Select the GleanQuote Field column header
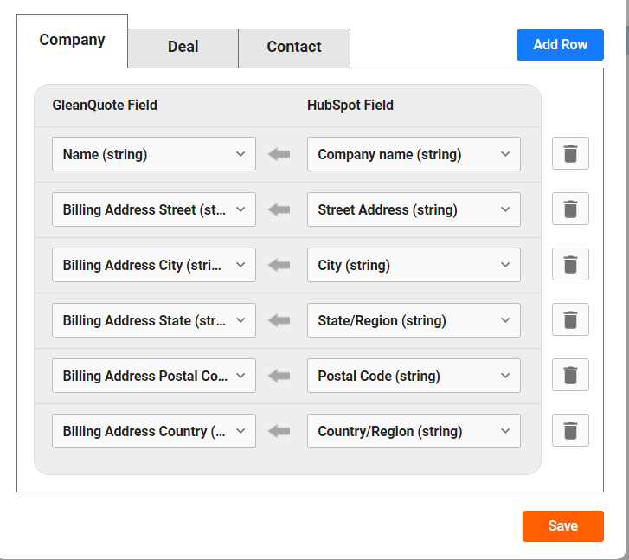 [105, 106]
